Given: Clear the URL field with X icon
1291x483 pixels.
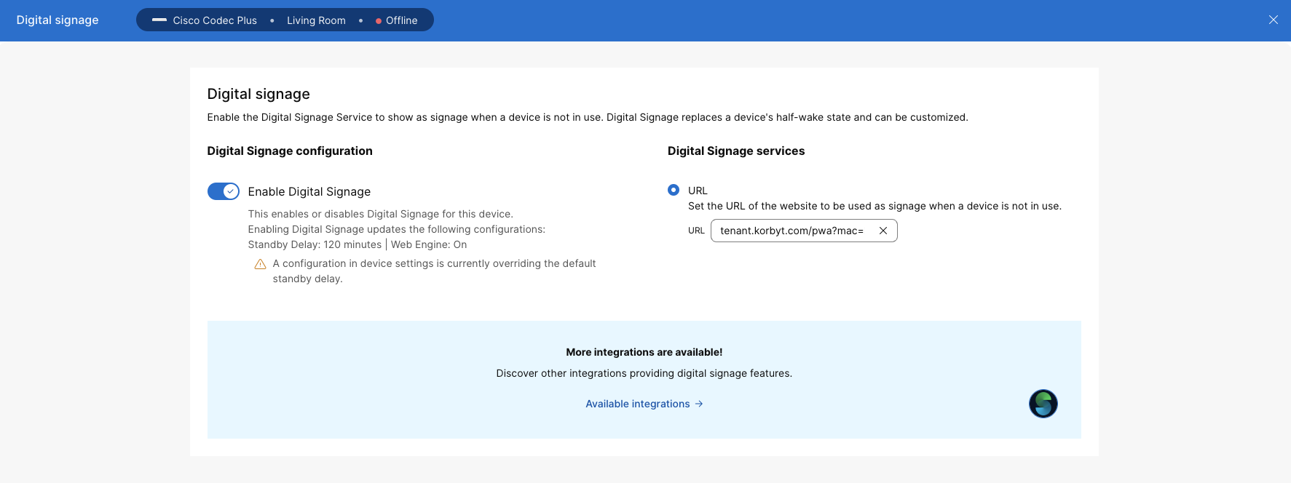Looking at the screenshot, I should coord(883,231).
